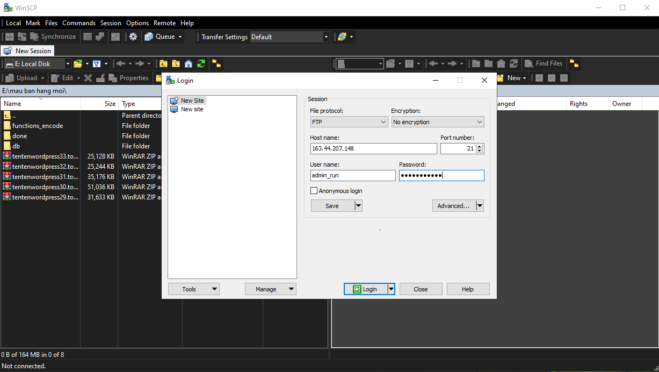Click the Open Terminal console icon
The height and width of the screenshot is (372, 659).
point(87,37)
